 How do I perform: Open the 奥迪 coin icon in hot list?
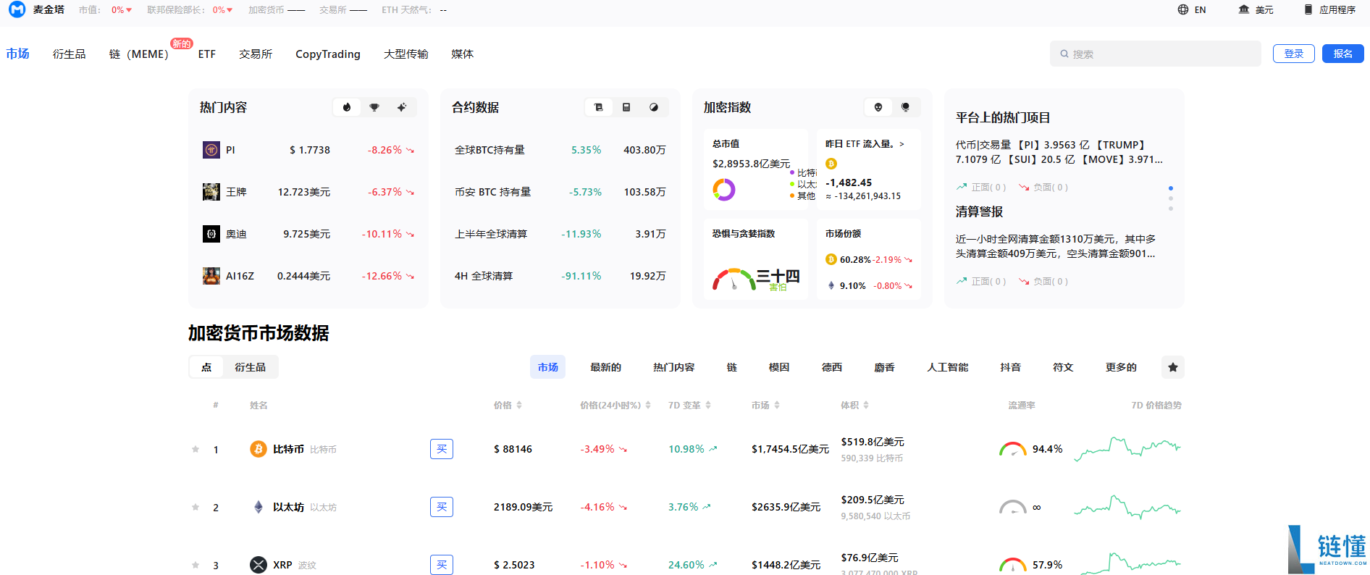(x=211, y=234)
